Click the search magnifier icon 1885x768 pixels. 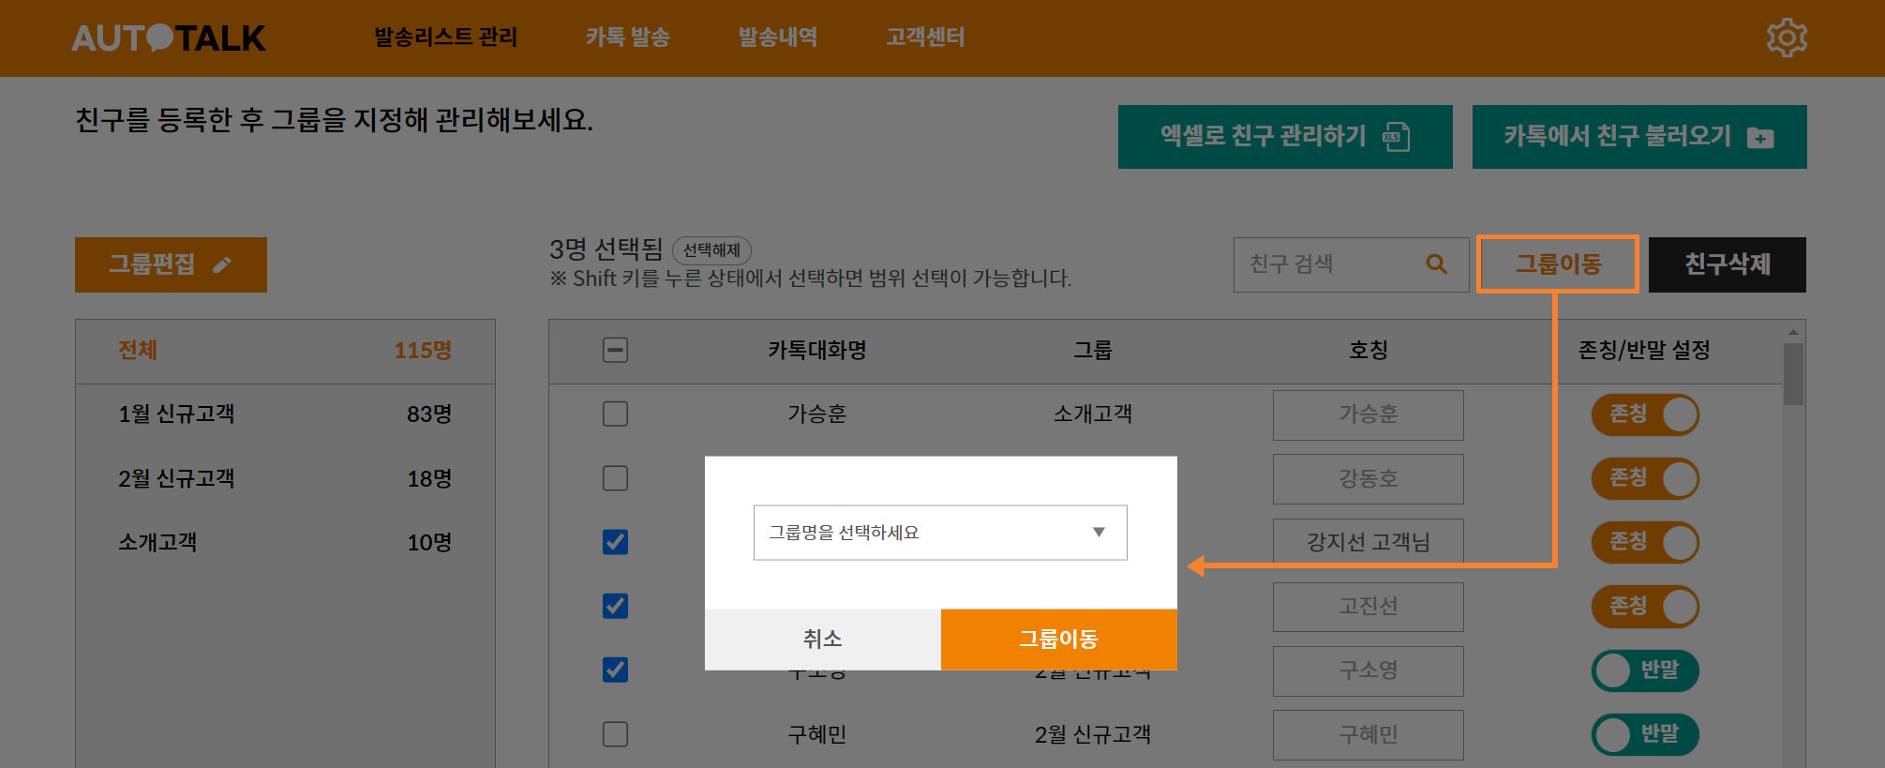pos(1436,264)
